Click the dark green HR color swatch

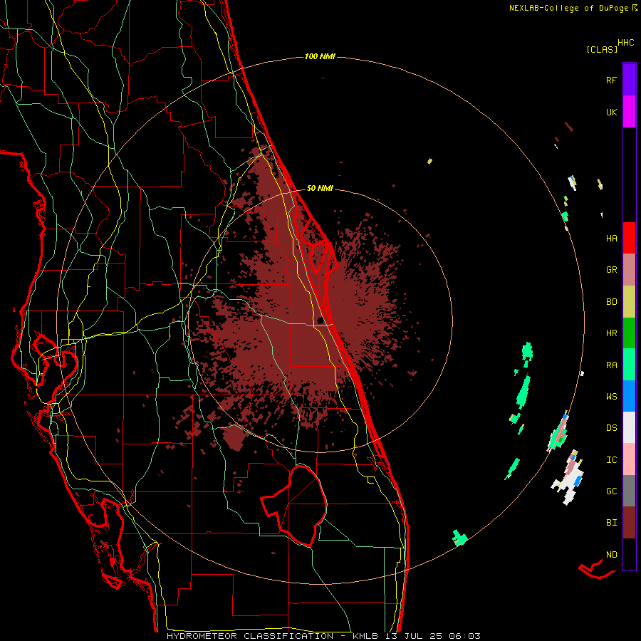coord(629,333)
